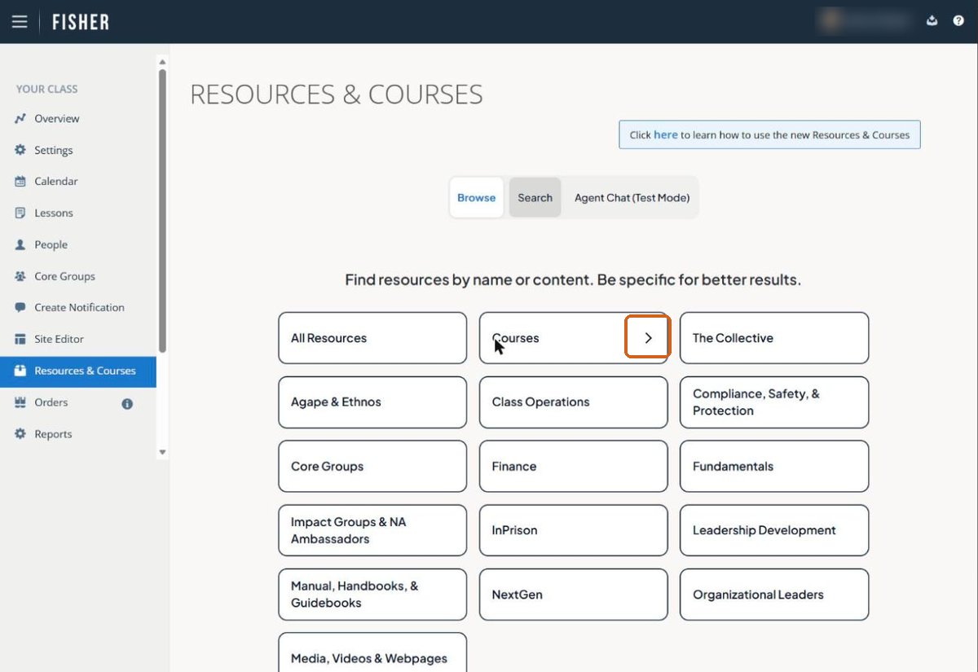
Task: Click the Lessons document icon
Action: 20,213
